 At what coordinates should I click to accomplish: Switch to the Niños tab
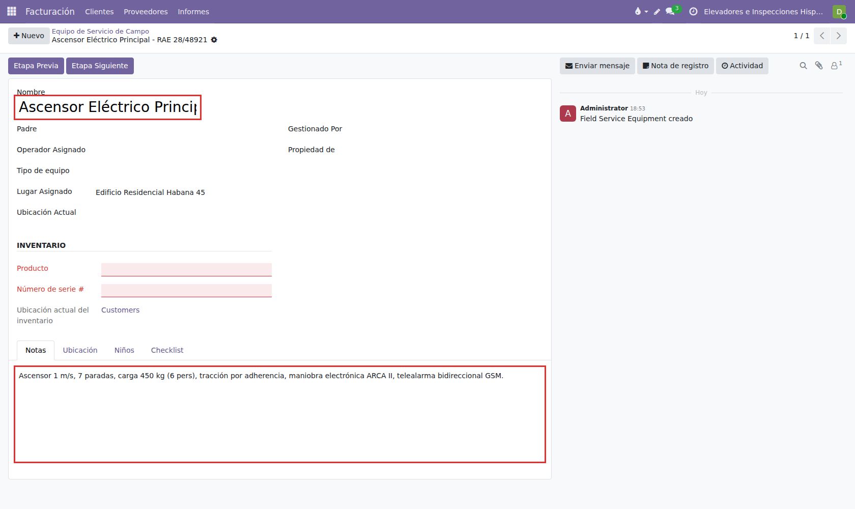(124, 350)
